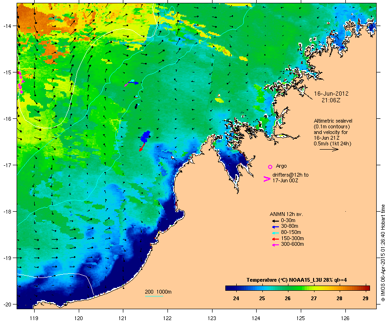Click the 'Temperature (°C) NOAA15_L3U 28% ql>=4' title
The height and width of the screenshot is (322, 389).
pyautogui.click(x=296, y=280)
